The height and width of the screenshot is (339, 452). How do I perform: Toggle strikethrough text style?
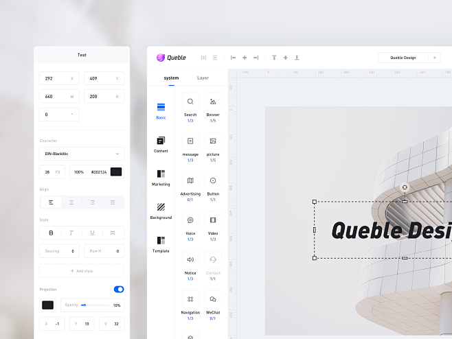pyautogui.click(x=113, y=233)
